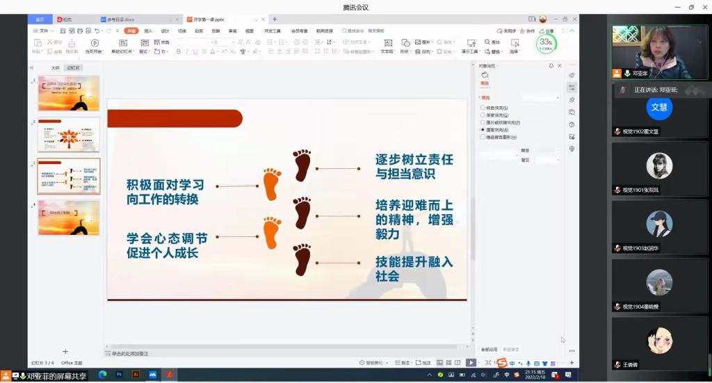Viewport: 712px width, 383px height.
Task: Click the new slide (新建幻灯片) icon
Action: [x=124, y=44]
